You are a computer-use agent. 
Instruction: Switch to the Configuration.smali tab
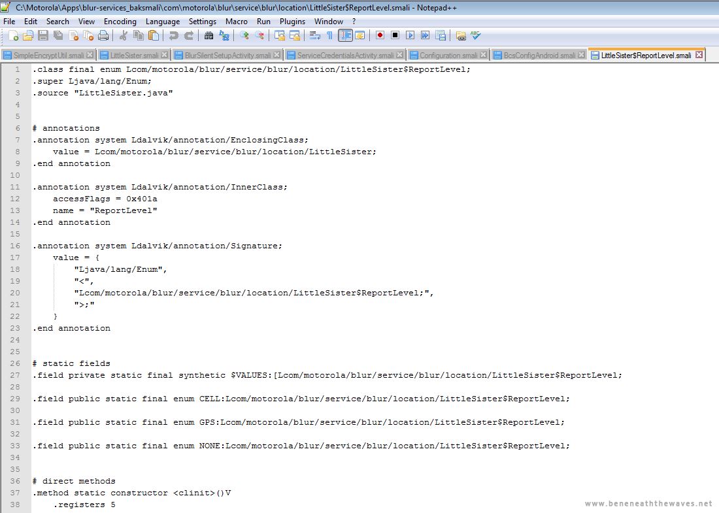pyautogui.click(x=448, y=55)
